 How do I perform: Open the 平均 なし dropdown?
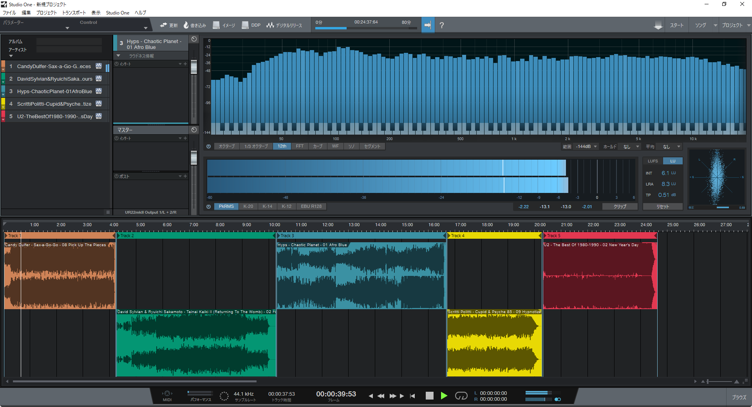[x=670, y=146]
